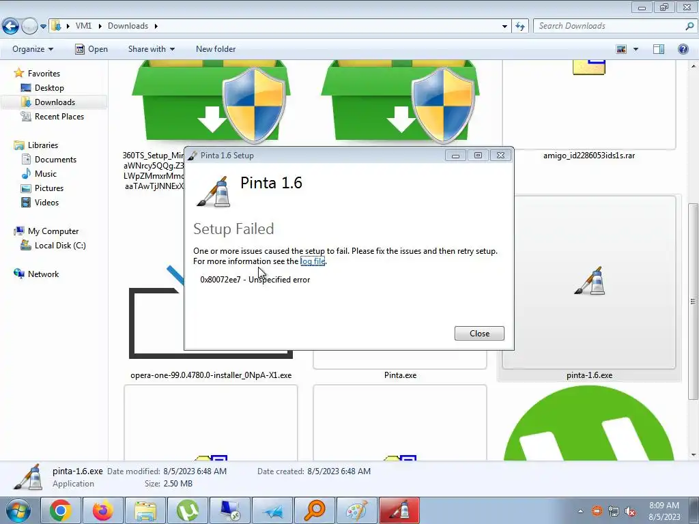Click the change view icon
699x524 pixels.
[x=621, y=49]
